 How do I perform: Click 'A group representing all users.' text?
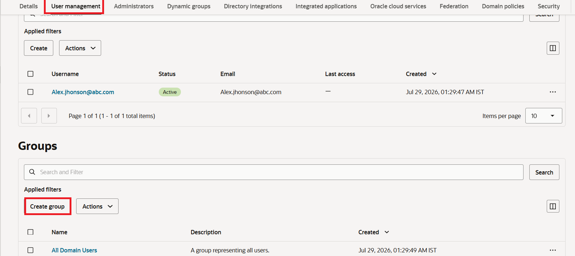230,250
